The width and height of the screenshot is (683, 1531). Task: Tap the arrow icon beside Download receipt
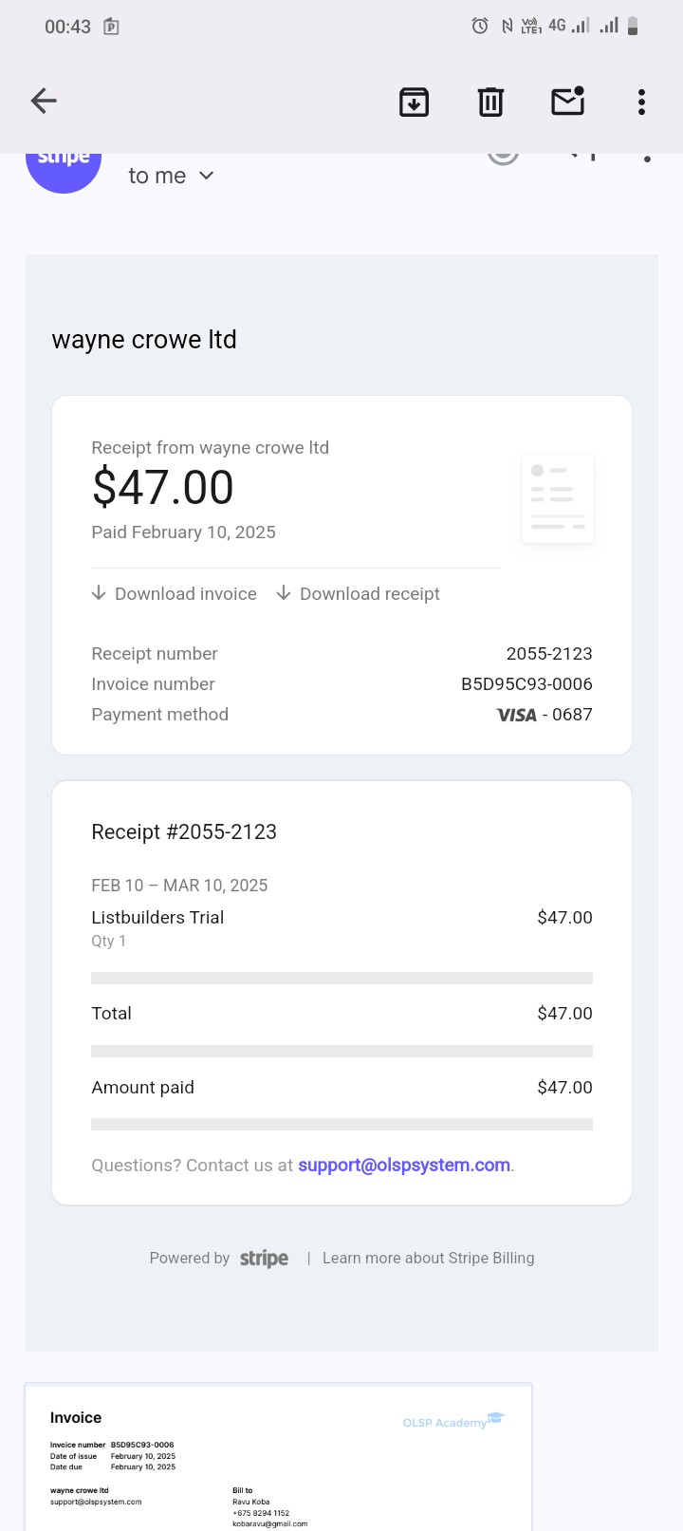(x=284, y=593)
